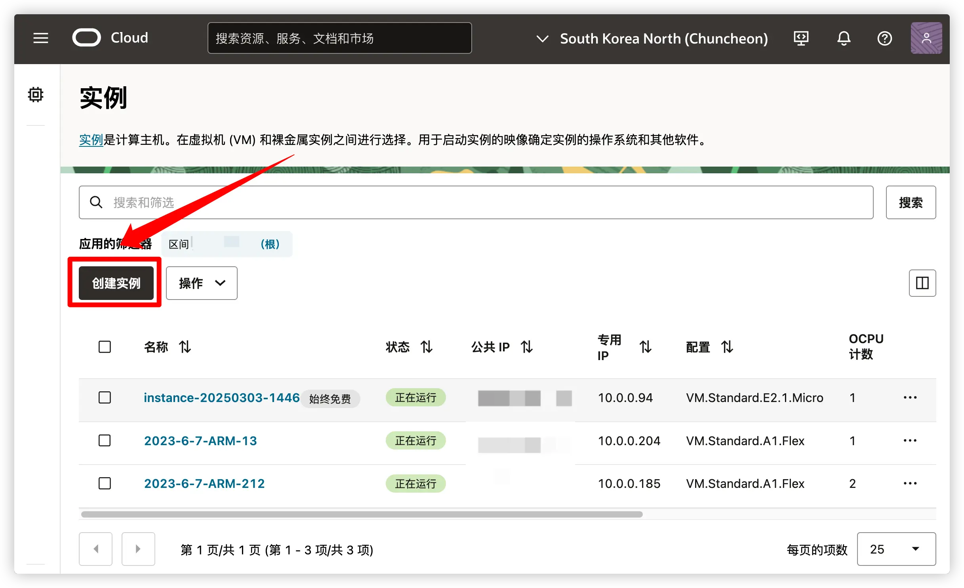Sort the table by 名称 column
The image size is (964, 588).
tap(185, 347)
